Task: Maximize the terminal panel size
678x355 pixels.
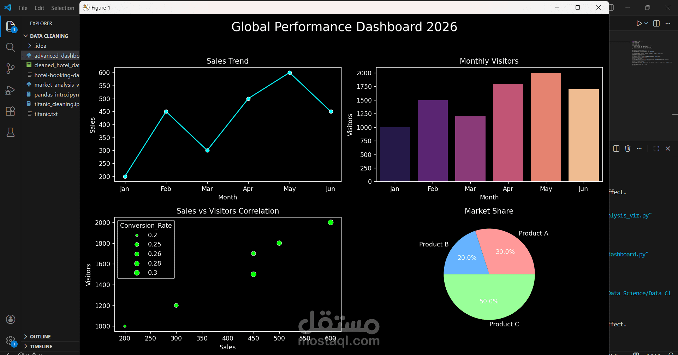Action: 656,149
